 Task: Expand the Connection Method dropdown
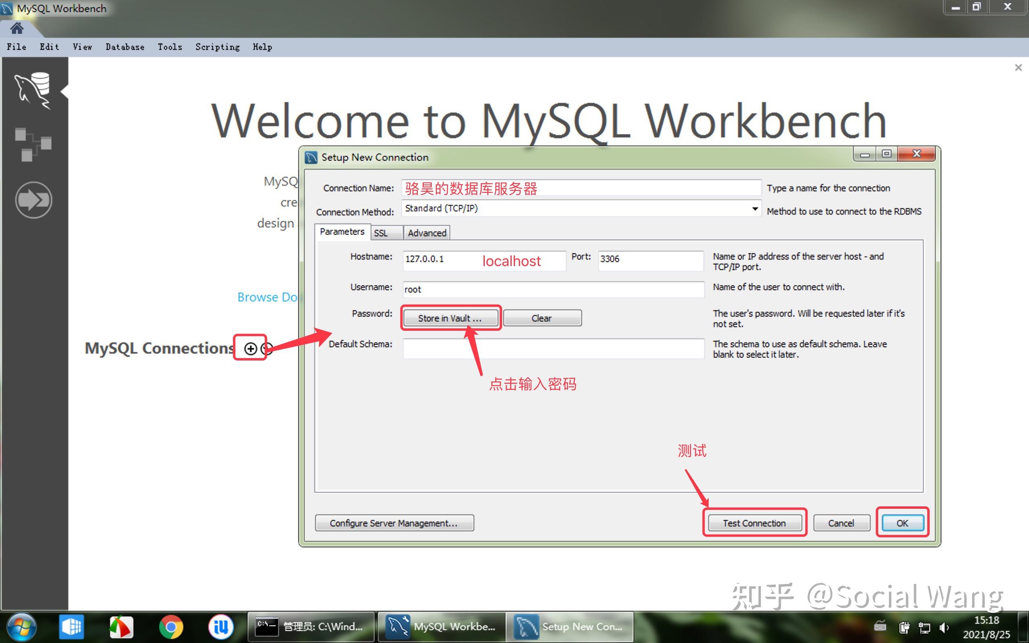point(754,209)
